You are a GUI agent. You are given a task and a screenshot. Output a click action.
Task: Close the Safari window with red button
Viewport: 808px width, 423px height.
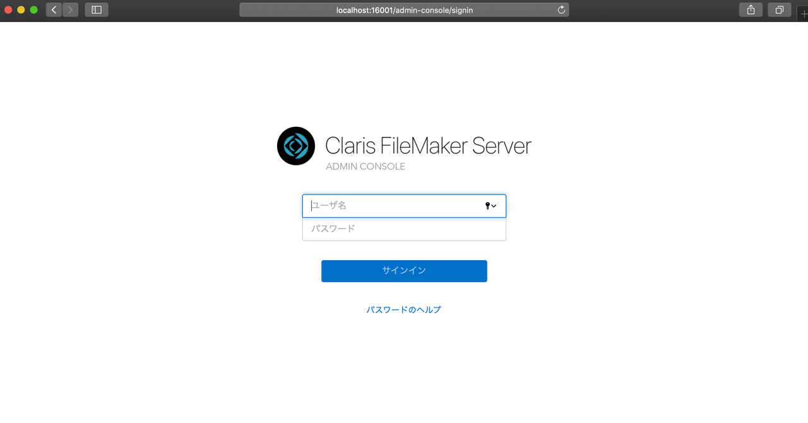click(x=9, y=10)
